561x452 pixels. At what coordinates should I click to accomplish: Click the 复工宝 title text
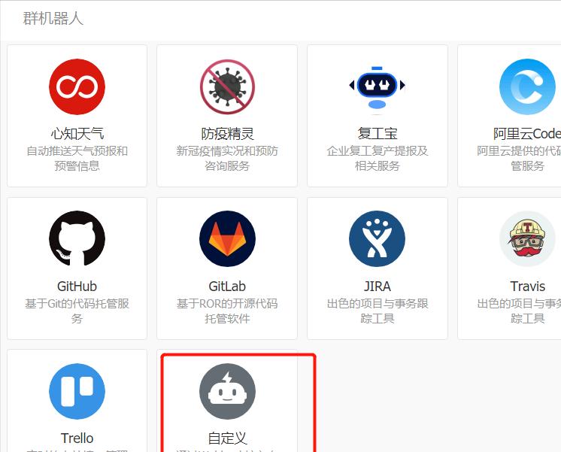click(377, 134)
